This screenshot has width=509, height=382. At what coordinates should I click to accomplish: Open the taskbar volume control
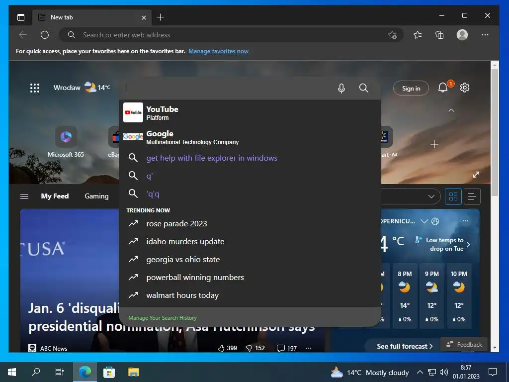click(x=443, y=372)
